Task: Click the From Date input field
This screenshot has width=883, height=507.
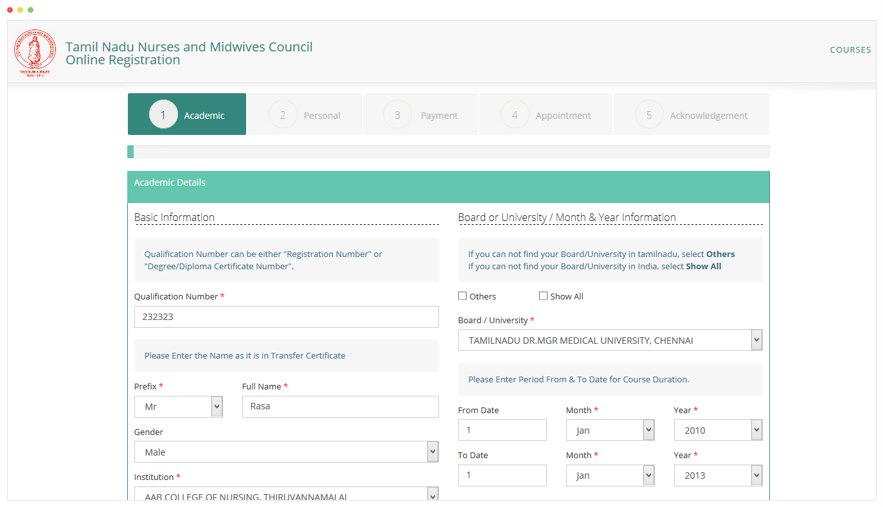Action: [x=503, y=430]
